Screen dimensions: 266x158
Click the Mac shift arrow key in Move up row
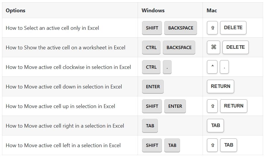tap(212, 106)
